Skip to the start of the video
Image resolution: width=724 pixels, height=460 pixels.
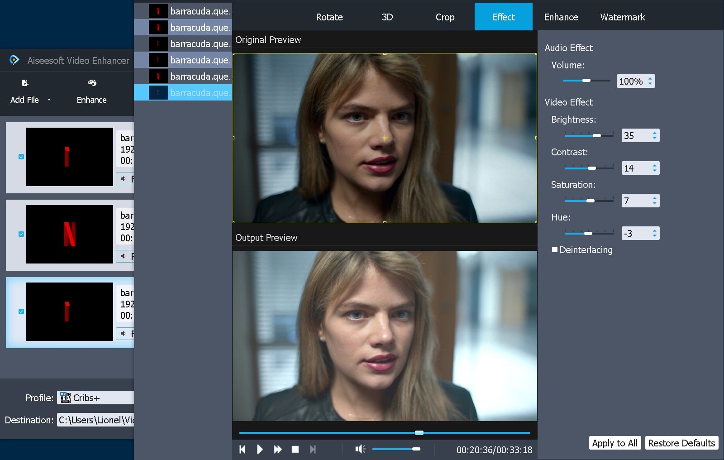pyautogui.click(x=242, y=449)
